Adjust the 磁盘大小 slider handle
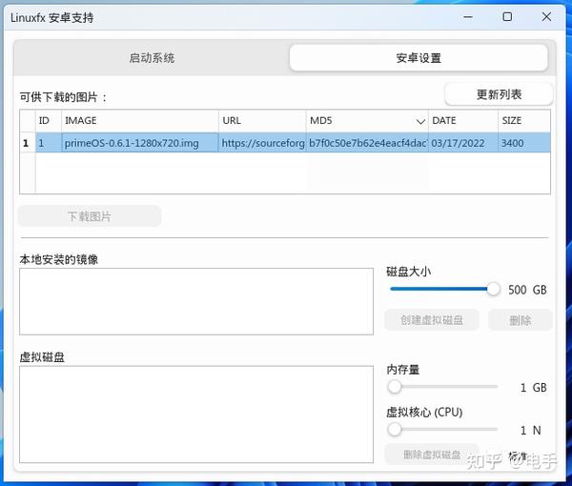The width and height of the screenshot is (572, 486). point(493,289)
